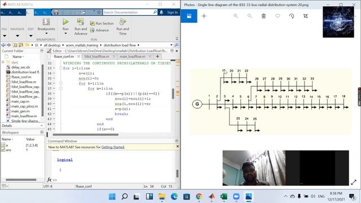This screenshot has width=361, height=203.
Task: Click the logical link in Command Window
Action: [x=65, y=160]
